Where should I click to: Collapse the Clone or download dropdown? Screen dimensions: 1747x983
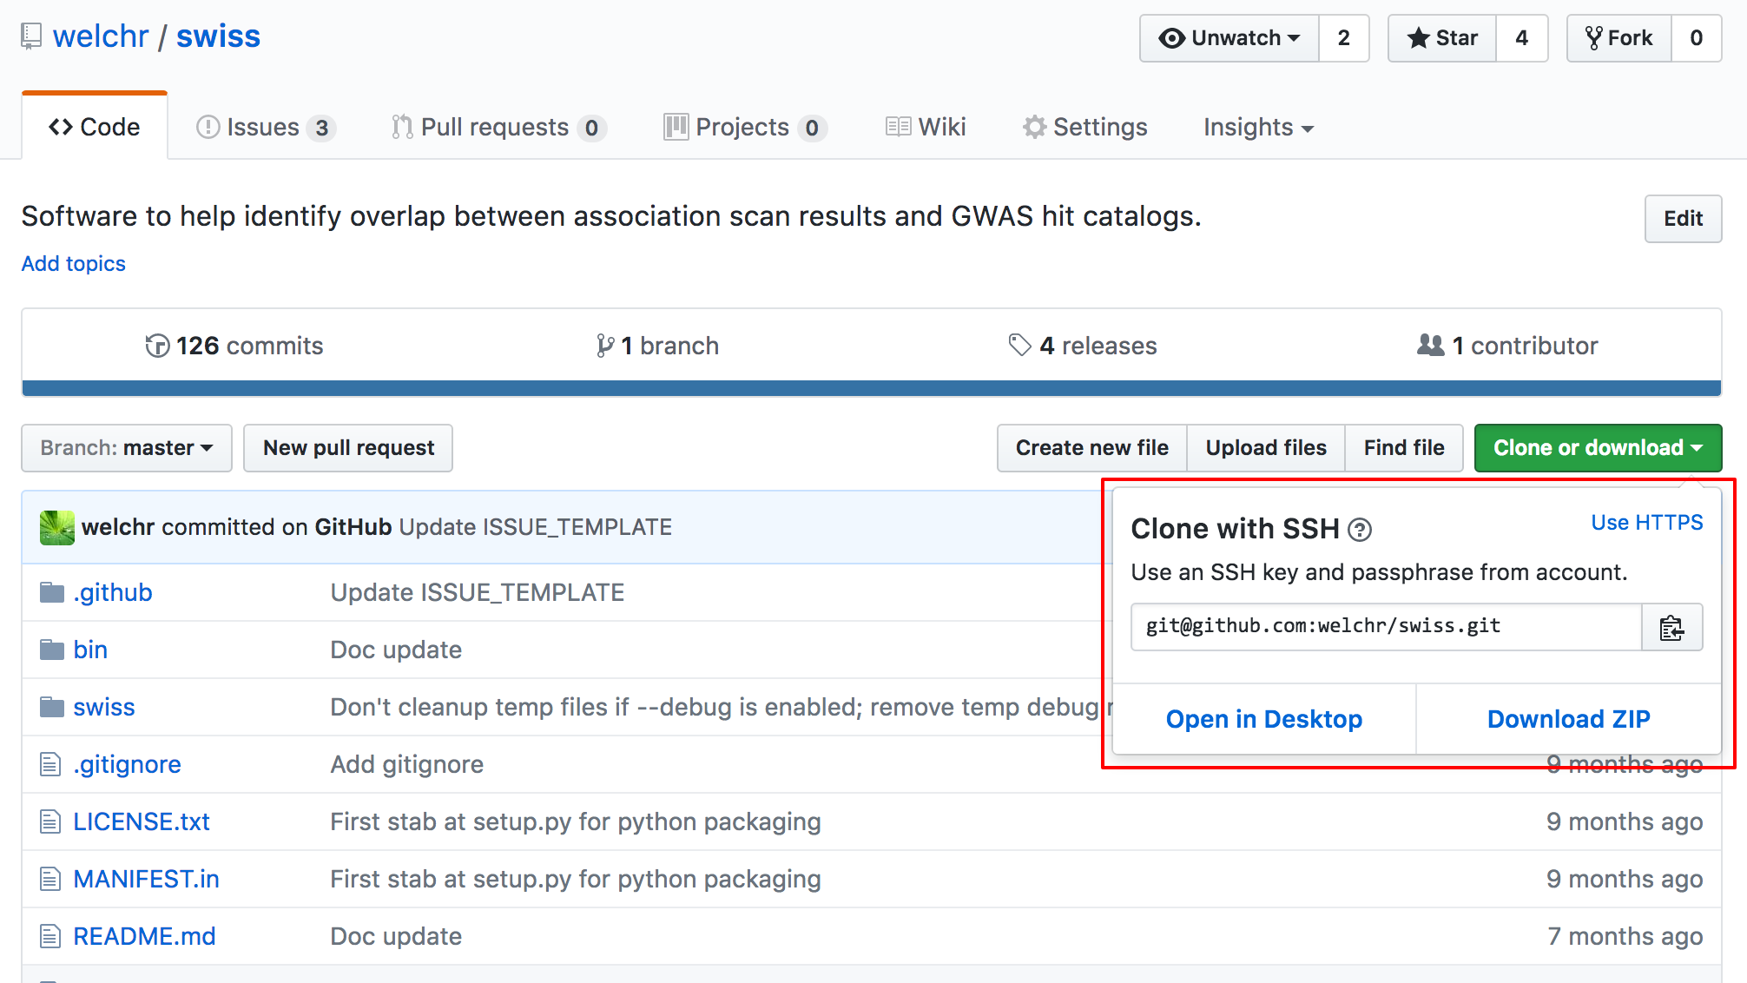1597,448
